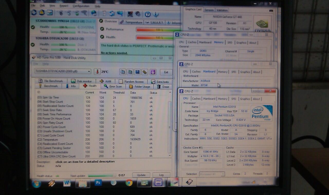Image resolution: width=329 pixels, height=195 pixels.
Task: Open the SPD tab in front CPU-Z window
Action: click(233, 99)
